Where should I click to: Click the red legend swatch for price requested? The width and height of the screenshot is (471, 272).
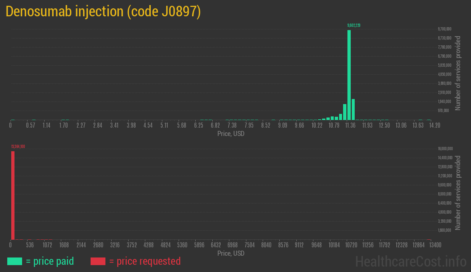click(x=98, y=261)
